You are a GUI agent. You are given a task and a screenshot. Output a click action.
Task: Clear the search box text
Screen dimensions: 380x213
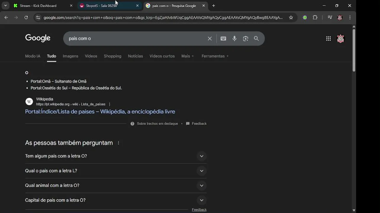tap(210, 38)
